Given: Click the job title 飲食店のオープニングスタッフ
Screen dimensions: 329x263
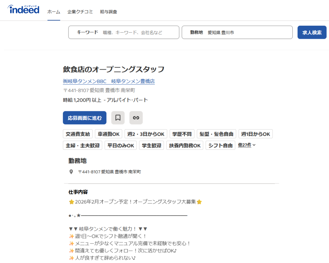Looking at the screenshot, I should (x=113, y=69).
